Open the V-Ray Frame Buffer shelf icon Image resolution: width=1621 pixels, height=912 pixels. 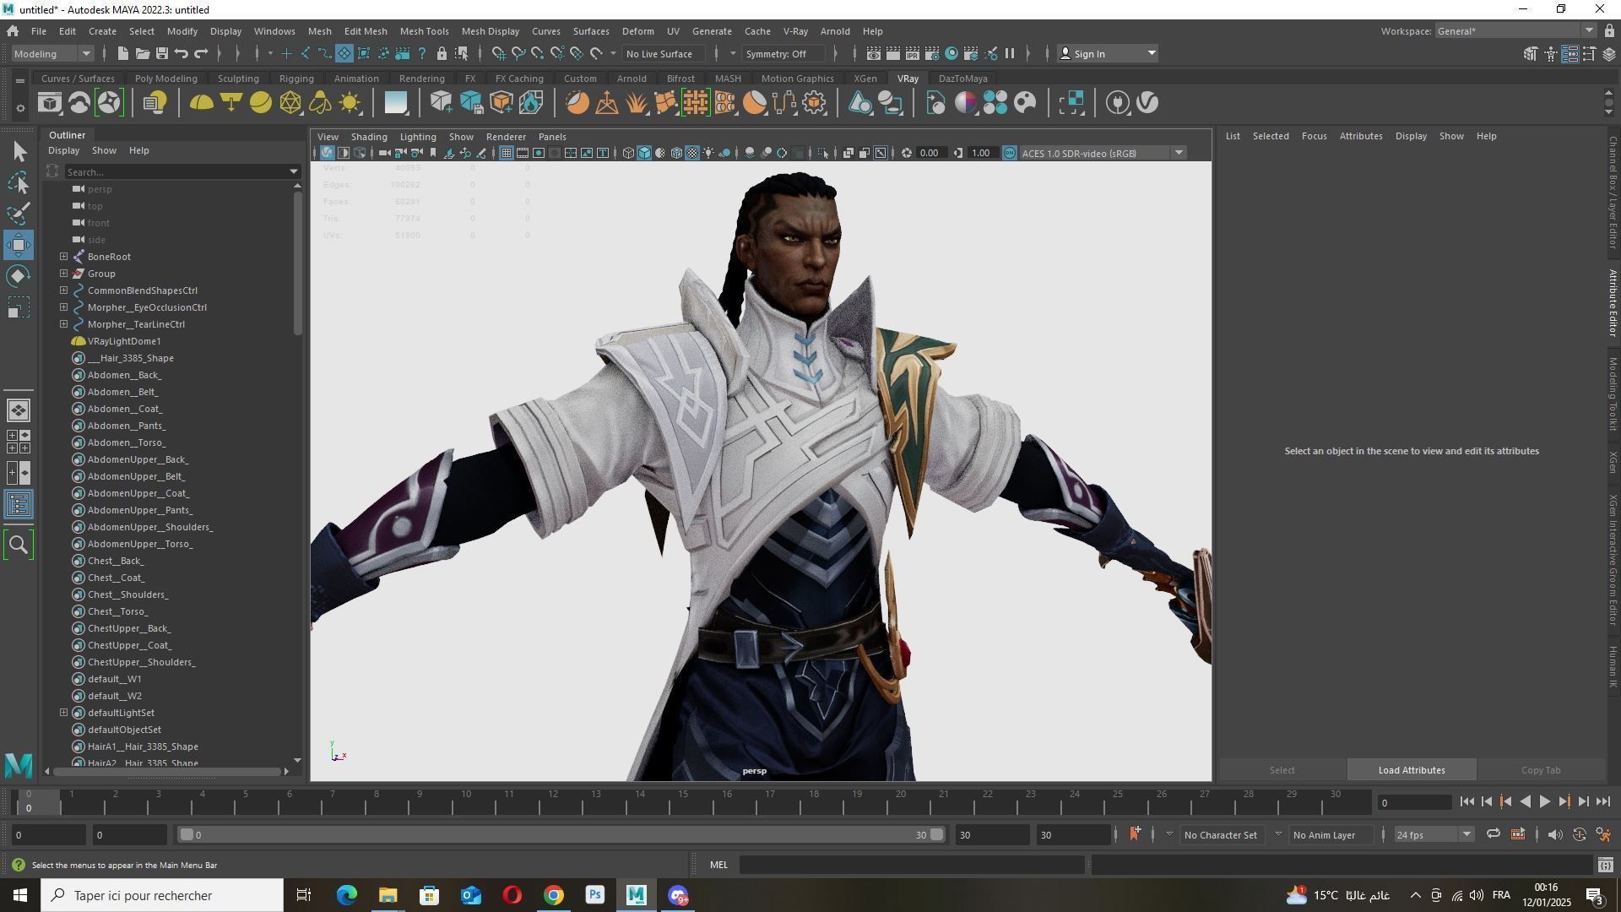(50, 103)
